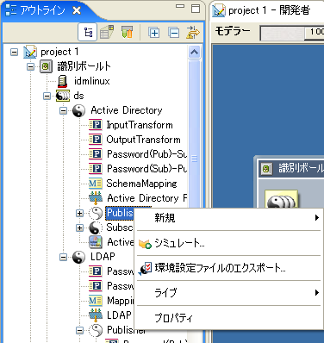Click the policy flow view toolbar icon
This screenshot has width=324, height=343.
tap(107, 32)
